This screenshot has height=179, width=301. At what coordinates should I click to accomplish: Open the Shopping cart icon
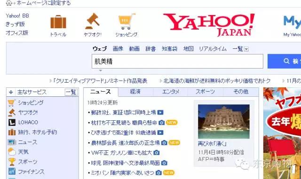point(127,21)
